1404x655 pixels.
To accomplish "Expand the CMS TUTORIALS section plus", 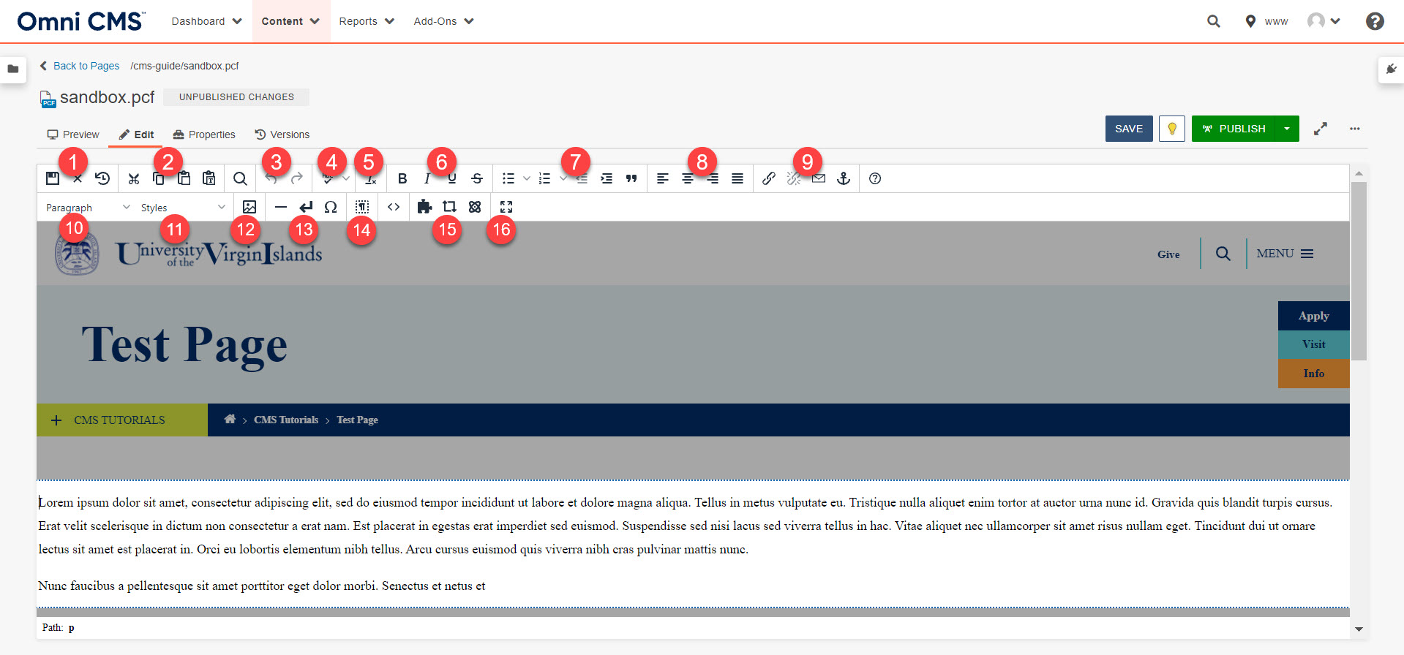I will click(56, 420).
